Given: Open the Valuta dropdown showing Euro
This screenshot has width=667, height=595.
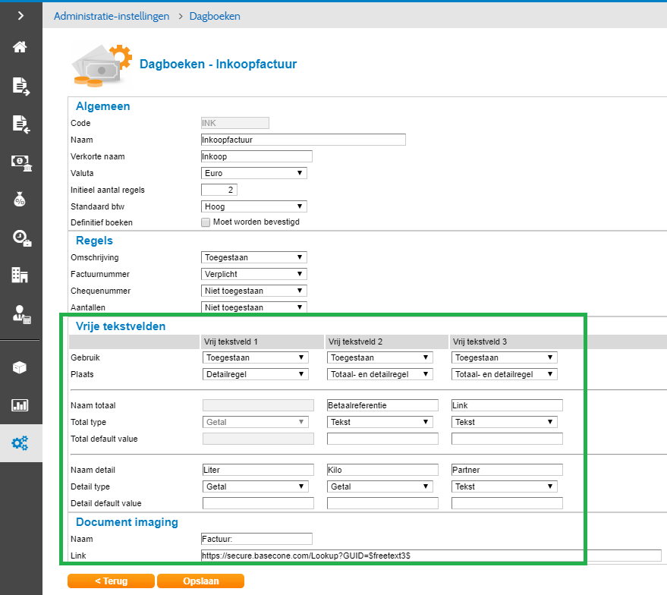Looking at the screenshot, I should [x=253, y=173].
